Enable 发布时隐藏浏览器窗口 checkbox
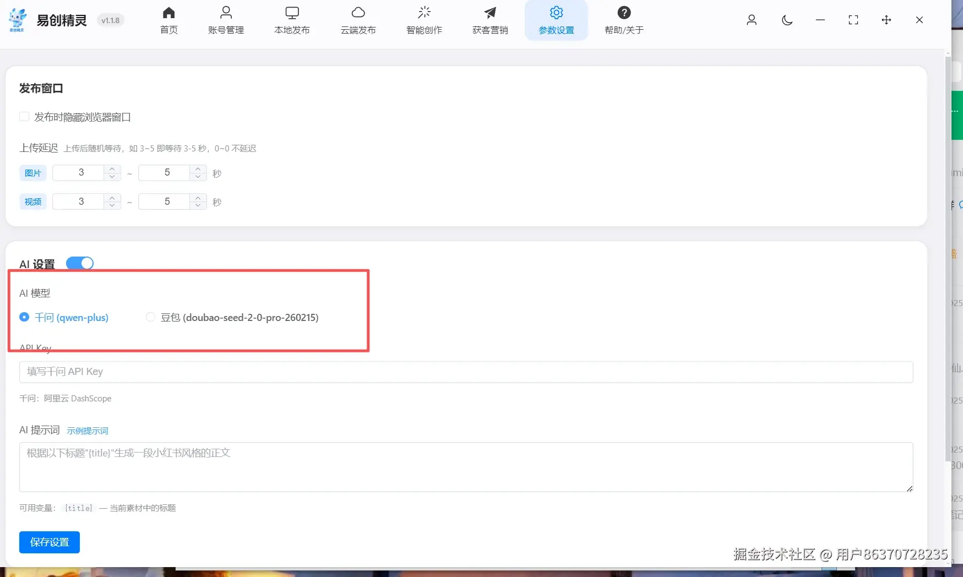The image size is (963, 577). pos(24,117)
